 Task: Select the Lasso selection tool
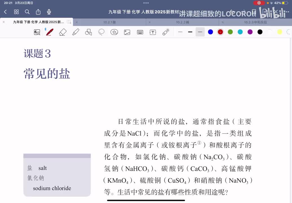click(101, 32)
